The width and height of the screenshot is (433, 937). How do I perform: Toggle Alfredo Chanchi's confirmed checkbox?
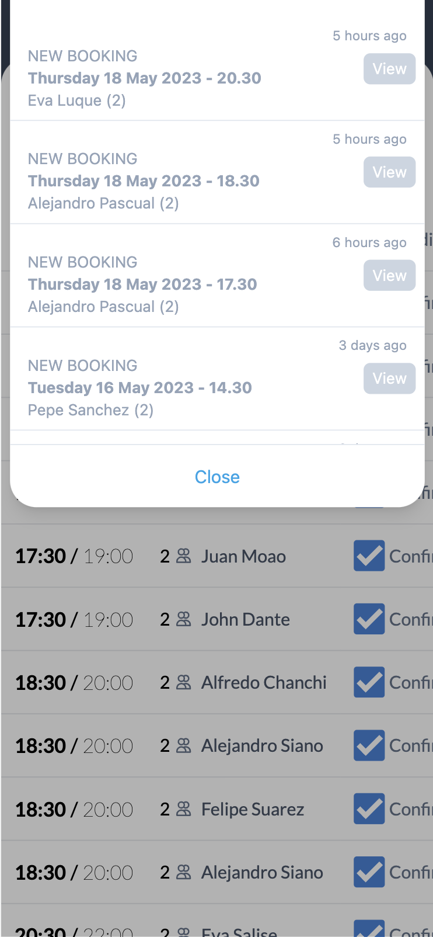pyautogui.click(x=369, y=682)
